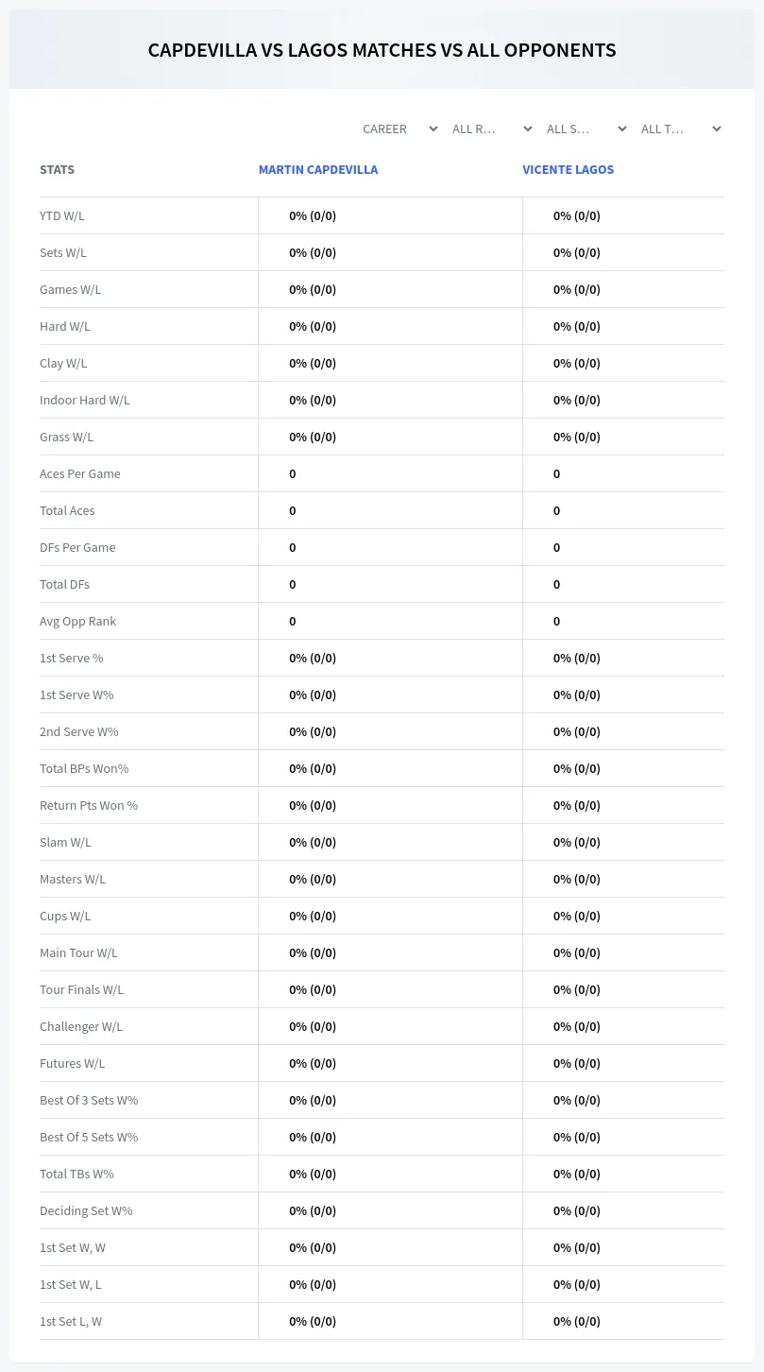Expand the ALL R... filter dropdown

[x=491, y=129]
